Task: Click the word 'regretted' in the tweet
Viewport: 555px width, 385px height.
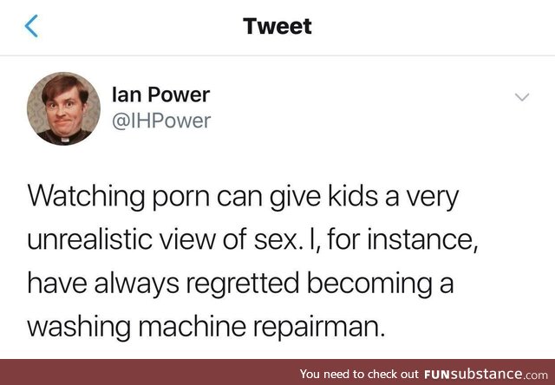Action: (243, 284)
